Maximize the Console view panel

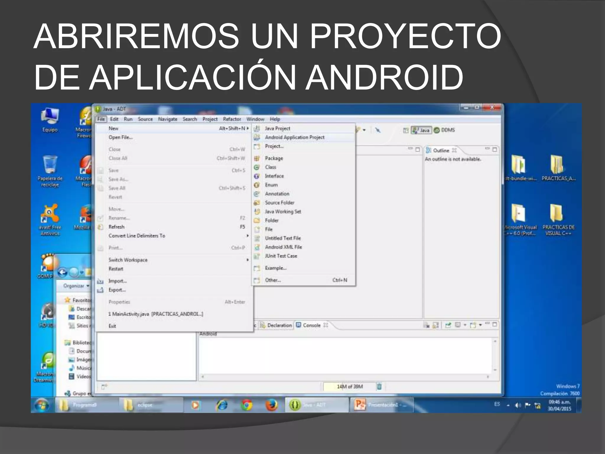click(495, 325)
